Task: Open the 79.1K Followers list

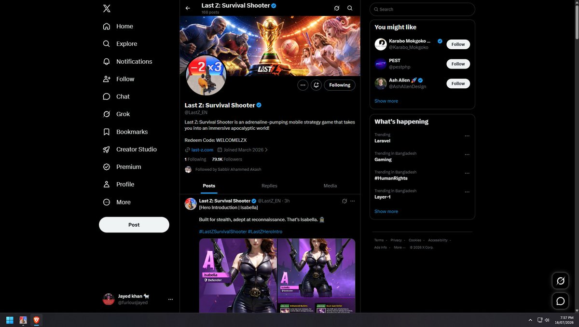Action: click(227, 159)
